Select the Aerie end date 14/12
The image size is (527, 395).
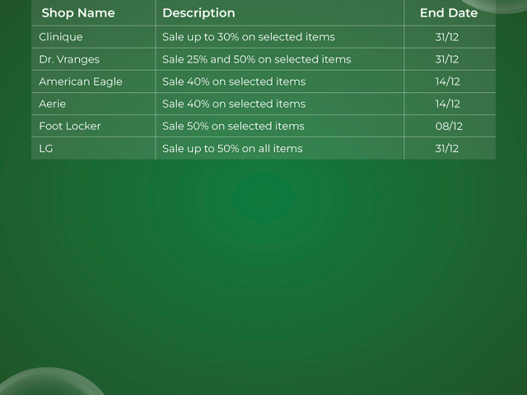(x=448, y=104)
